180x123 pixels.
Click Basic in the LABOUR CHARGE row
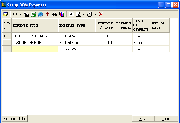142,43
